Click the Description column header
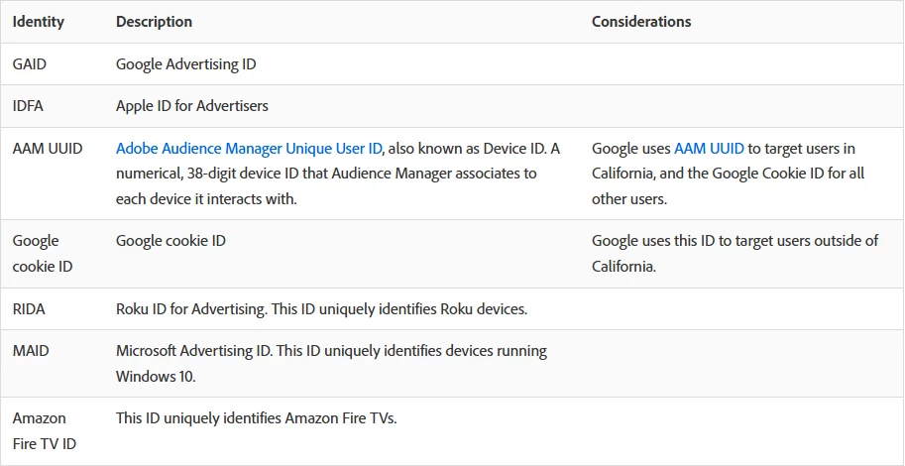 point(154,22)
